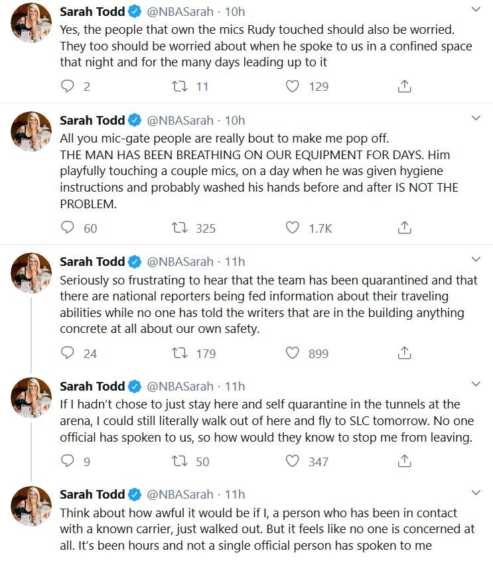The image size is (493, 561).
Task: Like the tweet with 899 likes
Action: pos(292,353)
